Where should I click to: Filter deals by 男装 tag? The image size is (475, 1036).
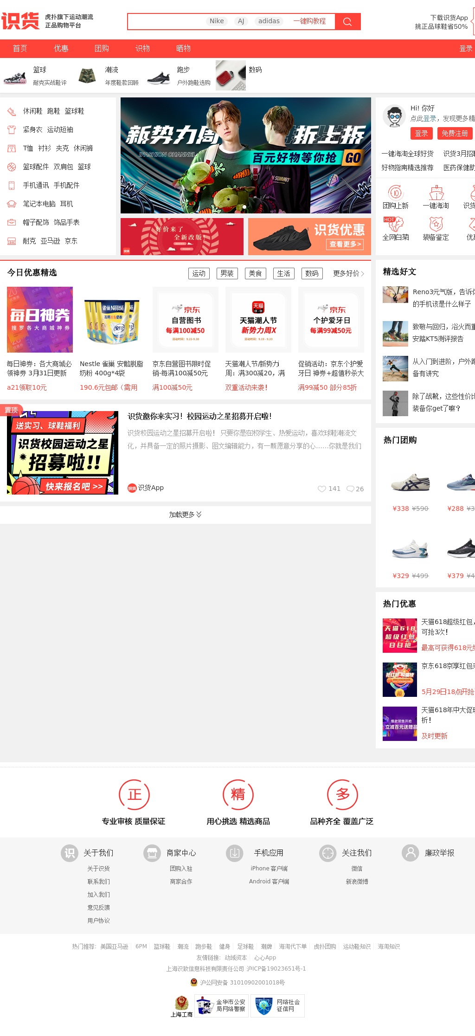click(x=227, y=273)
